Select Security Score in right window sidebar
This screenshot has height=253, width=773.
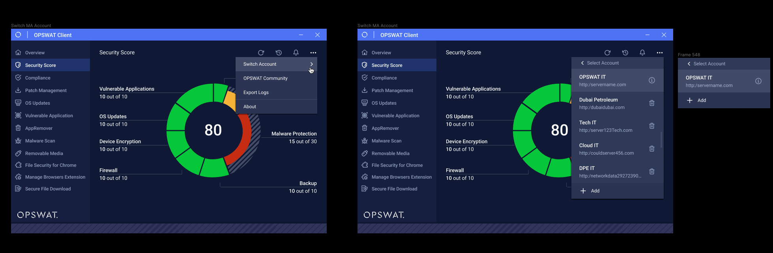pyautogui.click(x=397, y=65)
